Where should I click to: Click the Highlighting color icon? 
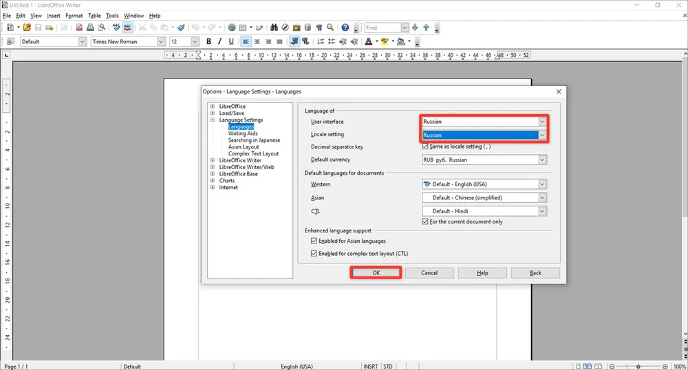click(385, 42)
